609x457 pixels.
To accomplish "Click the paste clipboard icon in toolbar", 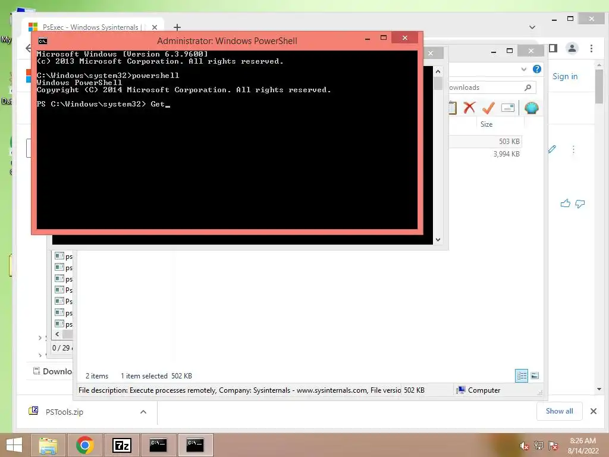I will tap(453, 108).
